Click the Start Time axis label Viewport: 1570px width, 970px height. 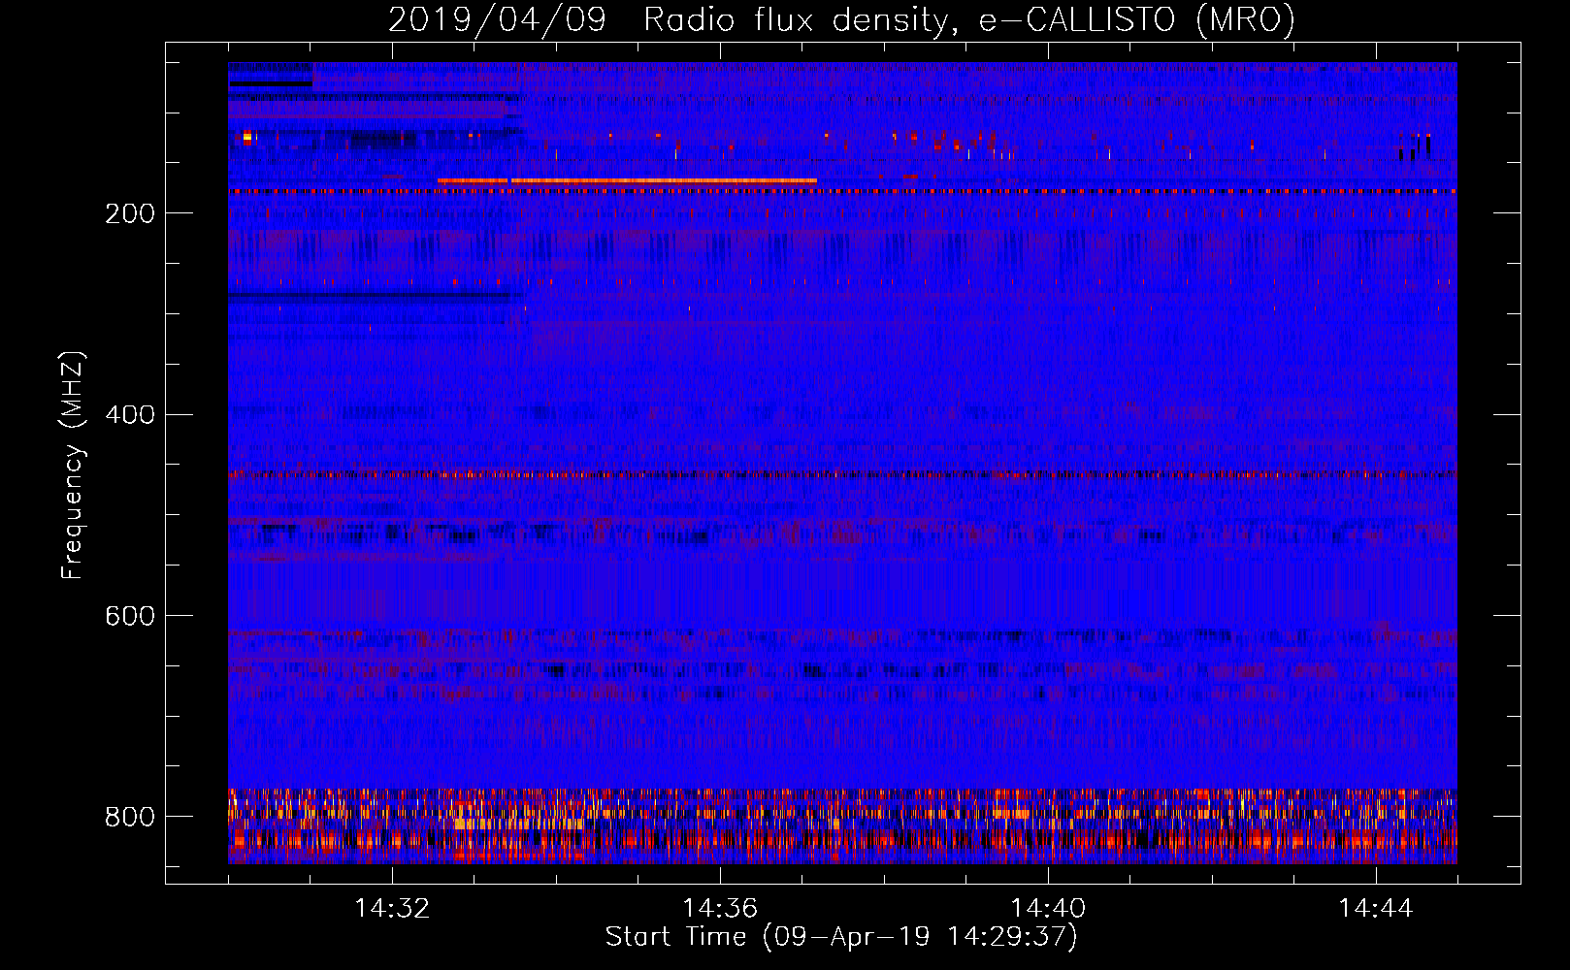841,937
